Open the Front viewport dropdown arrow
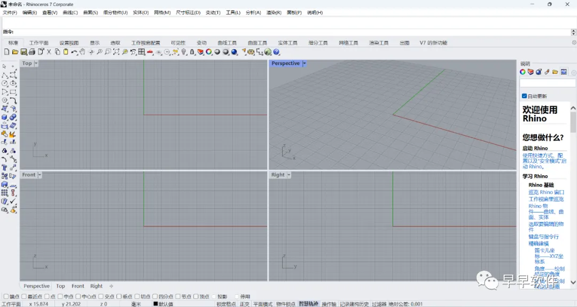Screen dimensions: 577x307 click(x=40, y=175)
